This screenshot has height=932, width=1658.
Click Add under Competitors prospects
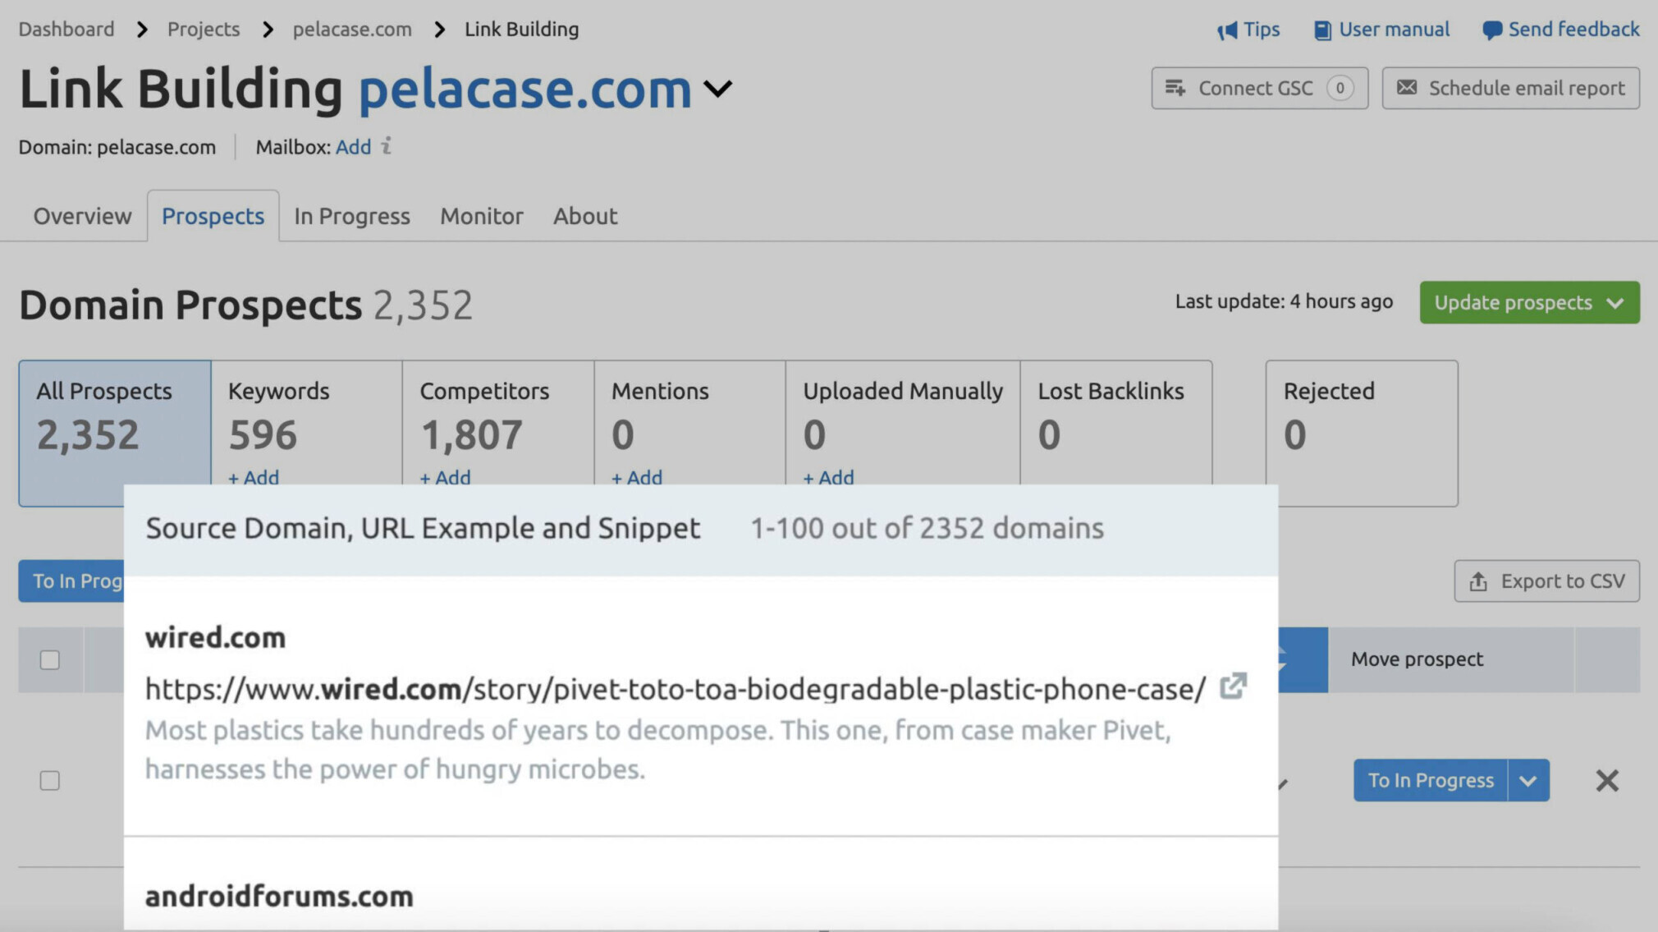click(444, 476)
